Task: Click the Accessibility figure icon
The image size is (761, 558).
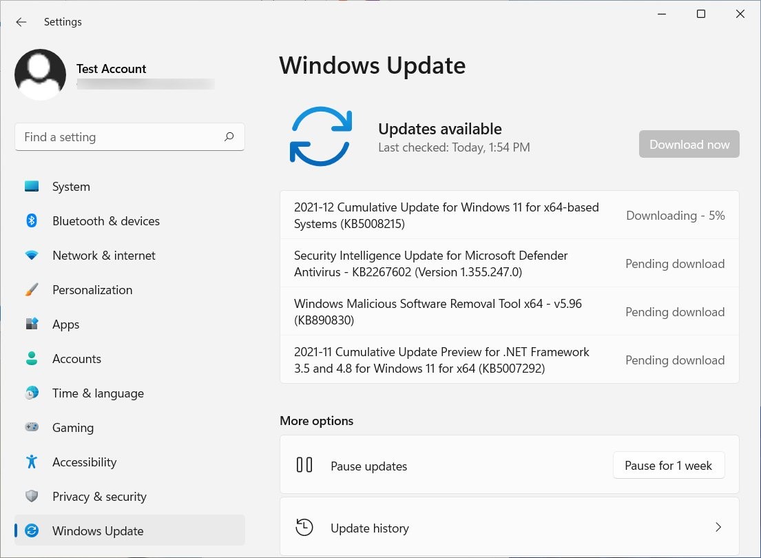Action: tap(32, 462)
